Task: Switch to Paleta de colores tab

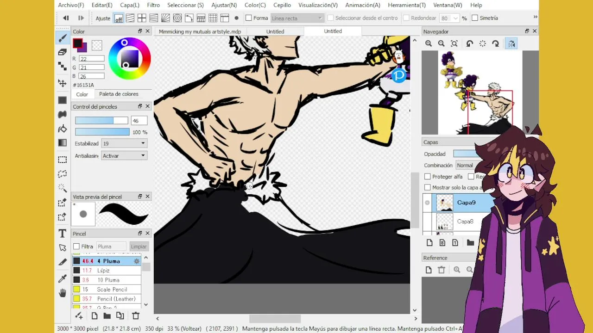Action: pos(119,94)
